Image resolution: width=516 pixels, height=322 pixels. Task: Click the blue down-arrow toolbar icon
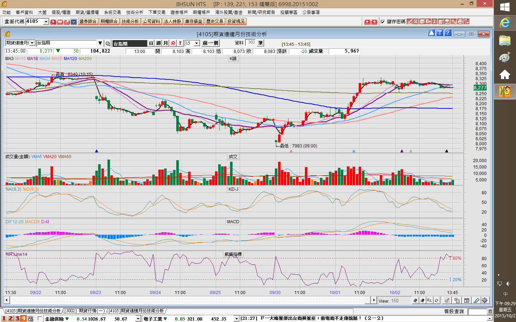tap(73, 22)
